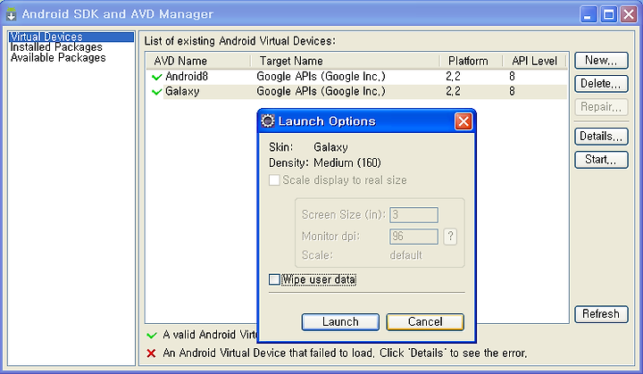The width and height of the screenshot is (643, 374).
Task: Click the Android SDK title bar icon
Action: point(11,14)
